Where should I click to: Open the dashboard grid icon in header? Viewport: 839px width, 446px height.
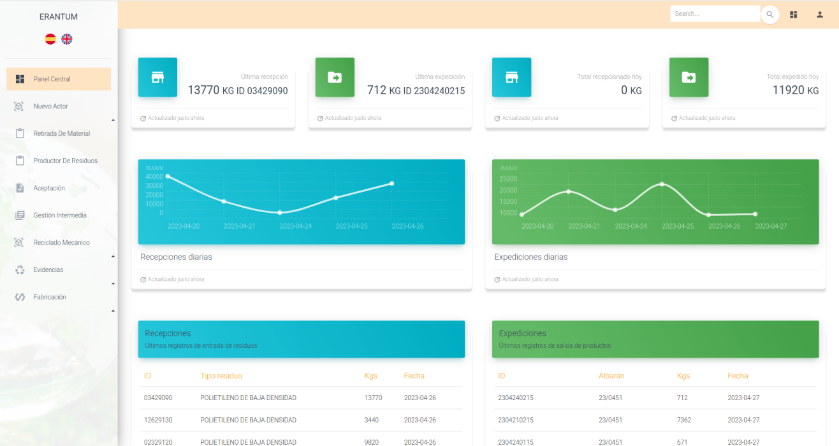click(x=794, y=15)
